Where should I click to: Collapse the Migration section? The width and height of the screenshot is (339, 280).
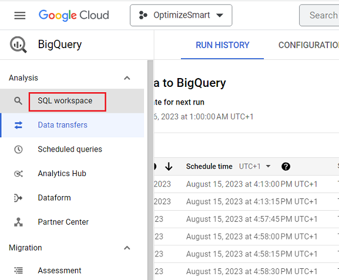[127, 248]
